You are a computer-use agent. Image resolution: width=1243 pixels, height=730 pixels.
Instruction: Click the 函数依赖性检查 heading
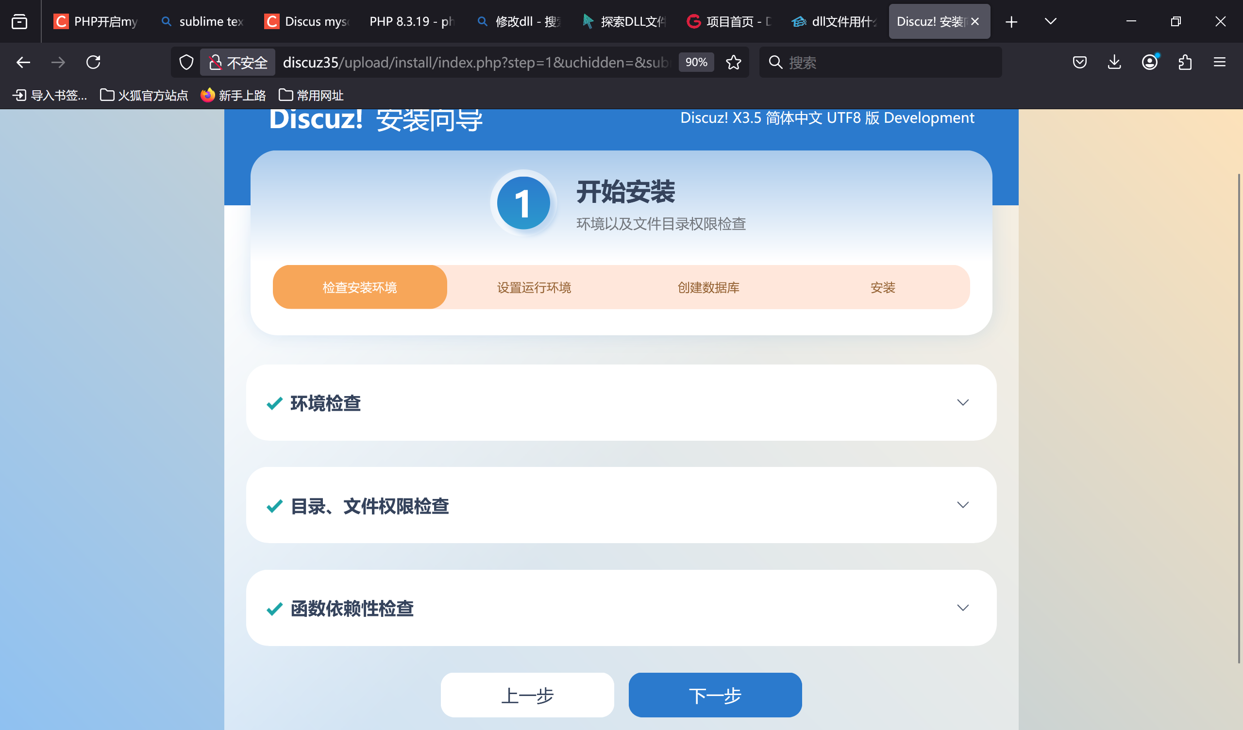coord(352,608)
